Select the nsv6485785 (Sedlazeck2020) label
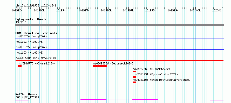 (36, 58)
